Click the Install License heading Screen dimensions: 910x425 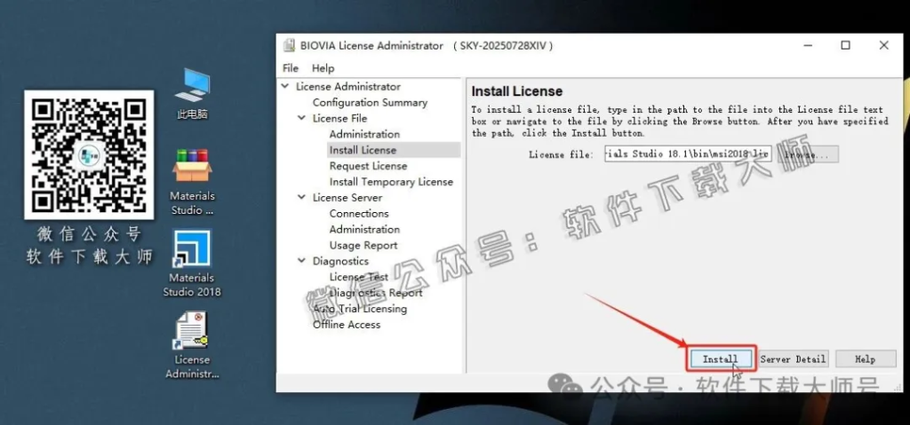tap(516, 91)
